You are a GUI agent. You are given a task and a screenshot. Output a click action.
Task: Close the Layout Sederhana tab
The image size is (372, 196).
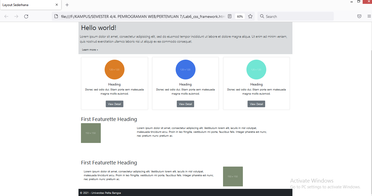coord(56,5)
